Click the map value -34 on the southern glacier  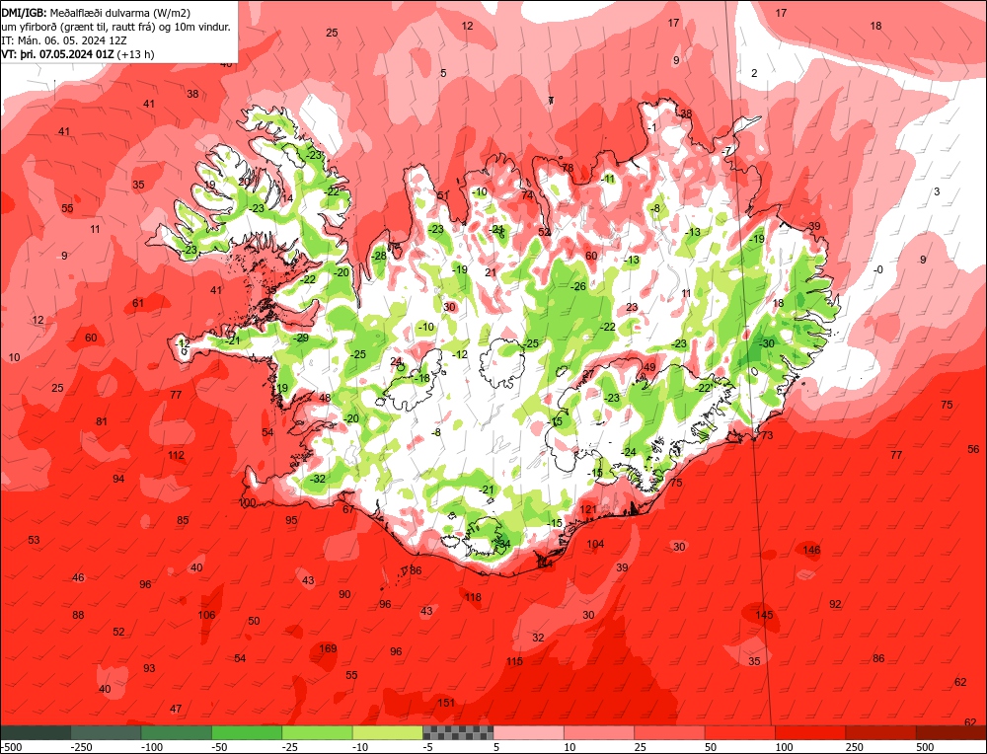pyautogui.click(x=503, y=543)
